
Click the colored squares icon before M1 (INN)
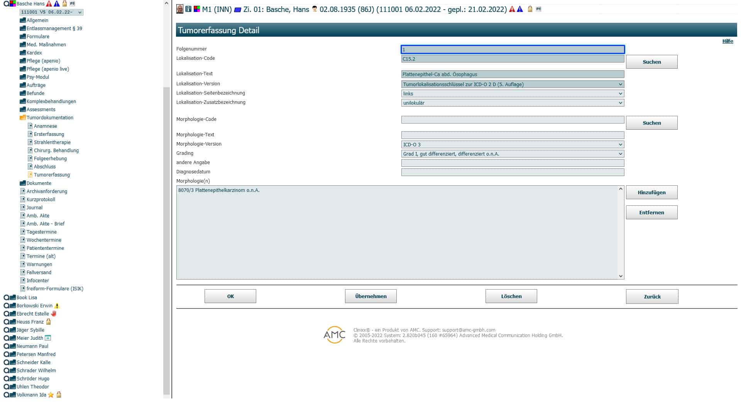pos(197,9)
